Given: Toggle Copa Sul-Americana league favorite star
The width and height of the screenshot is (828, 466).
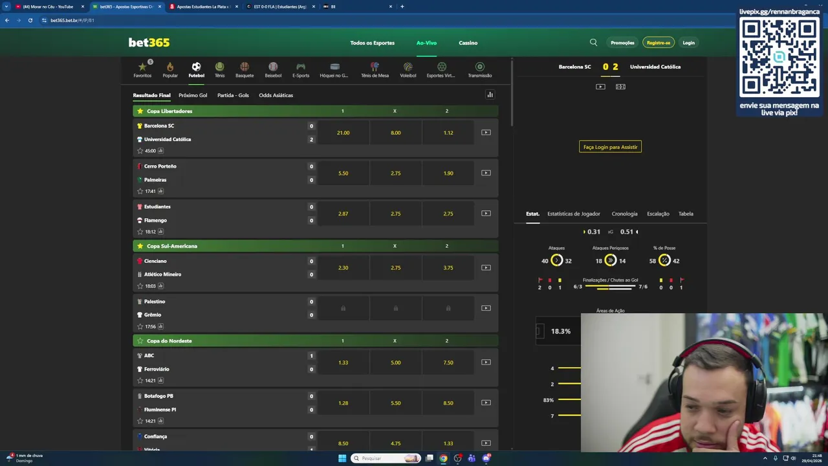Looking at the screenshot, I should point(140,246).
